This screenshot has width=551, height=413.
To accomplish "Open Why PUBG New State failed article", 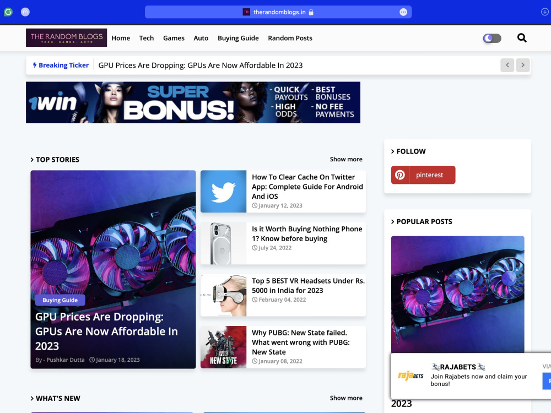I will point(301,342).
